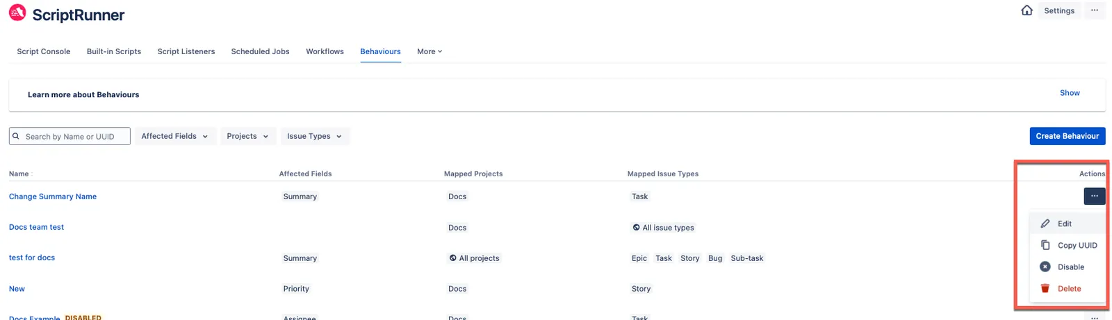Screen dimensions: 1112x320
Task: Click the Learn more about Behaviours heading
Action: [x=83, y=94]
